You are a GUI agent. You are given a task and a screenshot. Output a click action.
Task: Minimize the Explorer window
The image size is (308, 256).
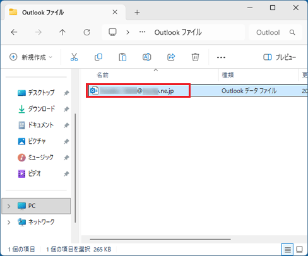[250, 8]
